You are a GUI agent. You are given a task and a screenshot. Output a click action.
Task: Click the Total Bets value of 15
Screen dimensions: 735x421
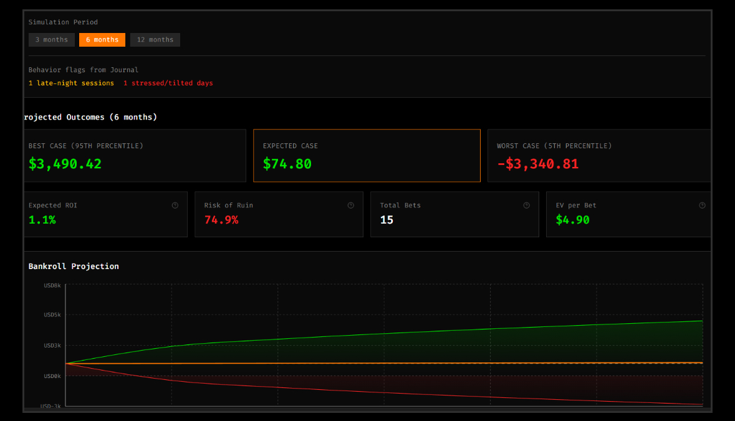(x=387, y=219)
